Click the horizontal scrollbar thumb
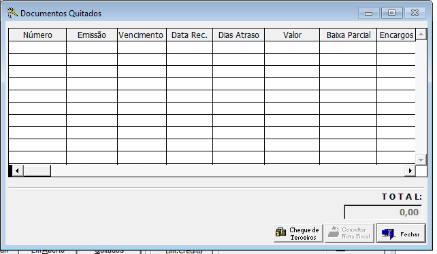 coord(37,171)
